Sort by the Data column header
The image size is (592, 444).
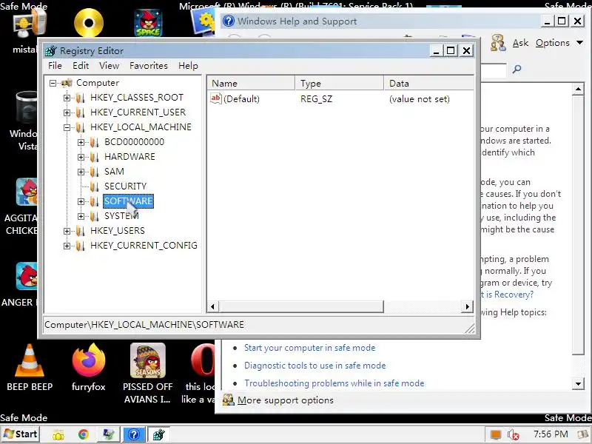coord(428,84)
